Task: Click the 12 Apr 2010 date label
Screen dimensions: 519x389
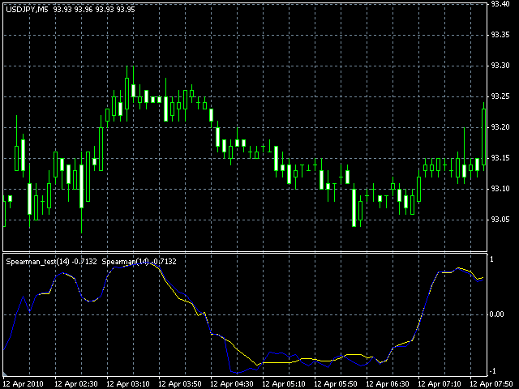Action: (24, 384)
